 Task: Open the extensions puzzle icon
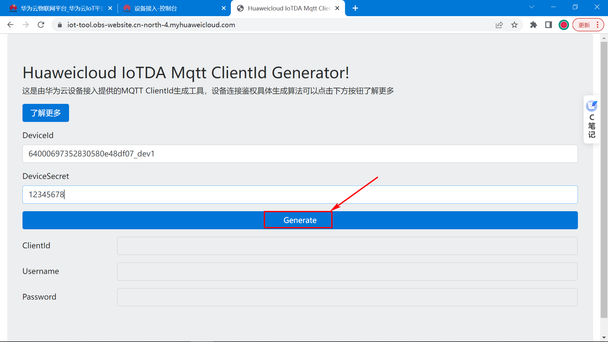pos(534,25)
